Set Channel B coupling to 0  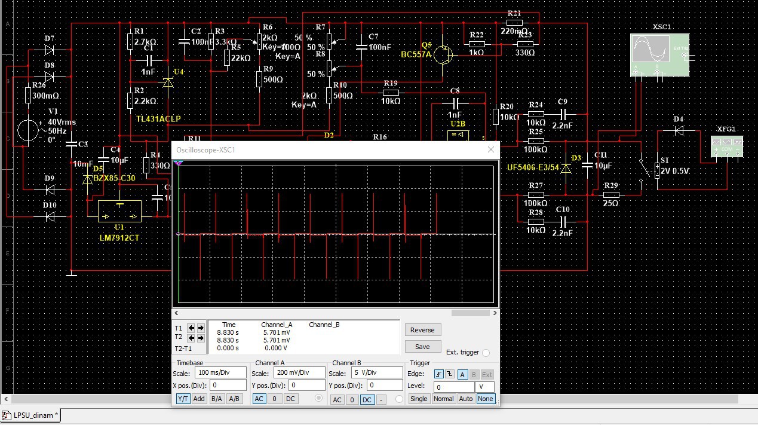(x=352, y=400)
